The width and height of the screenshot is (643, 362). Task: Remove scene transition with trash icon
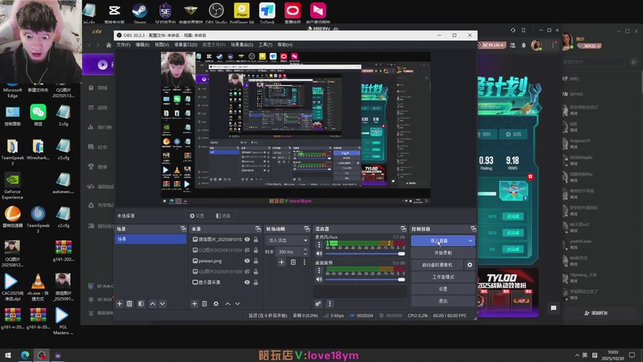tap(293, 262)
